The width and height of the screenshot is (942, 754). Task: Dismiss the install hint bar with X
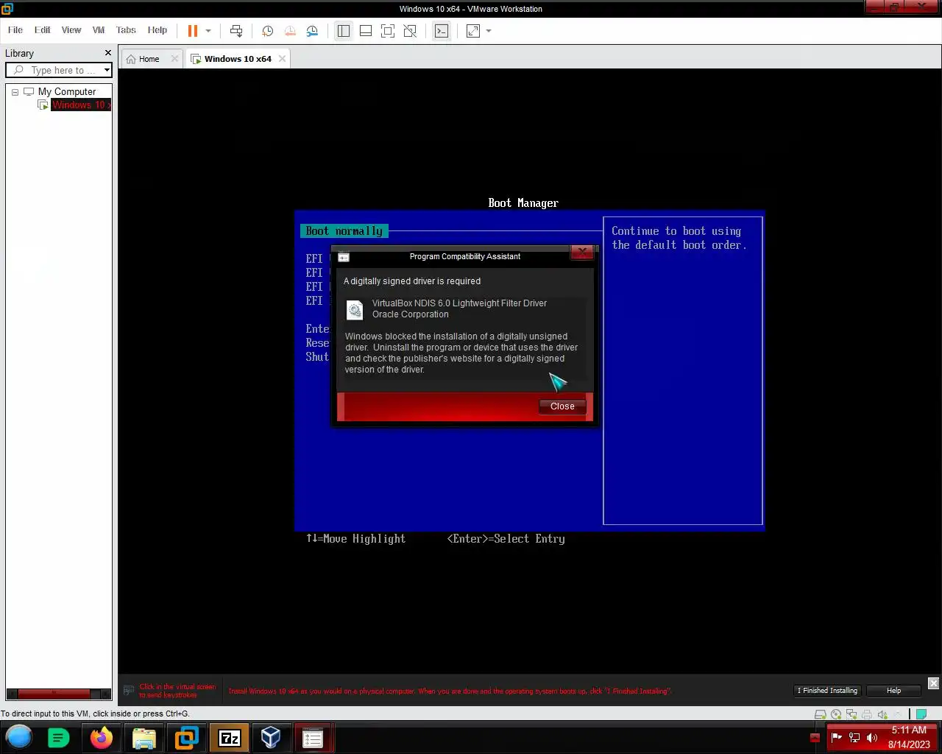(933, 683)
